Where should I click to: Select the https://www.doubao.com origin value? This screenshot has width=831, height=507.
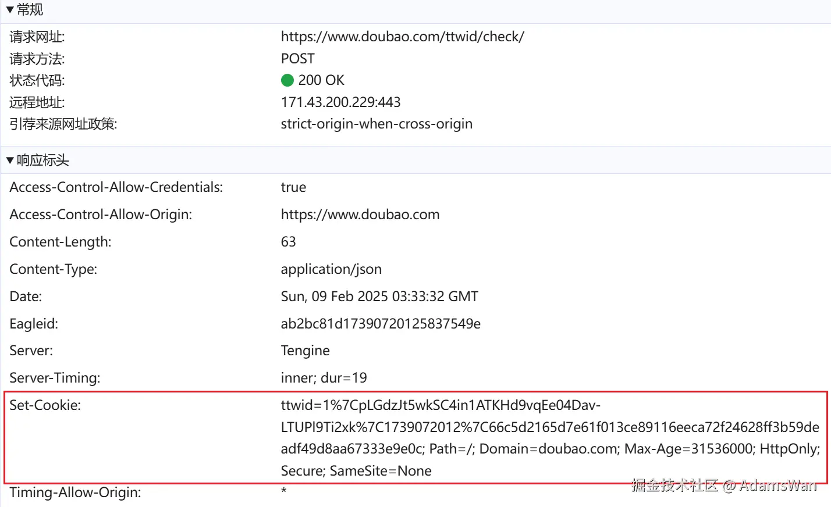click(x=360, y=215)
